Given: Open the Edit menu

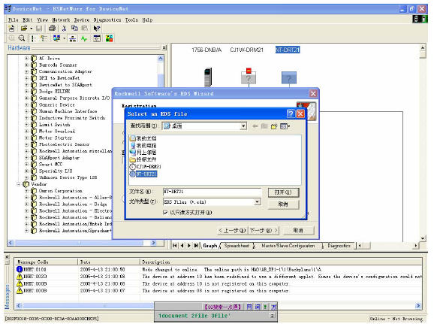Looking at the screenshot, I should point(27,20).
